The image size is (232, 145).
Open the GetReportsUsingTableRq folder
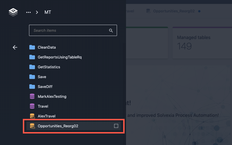pyautogui.click(x=59, y=57)
